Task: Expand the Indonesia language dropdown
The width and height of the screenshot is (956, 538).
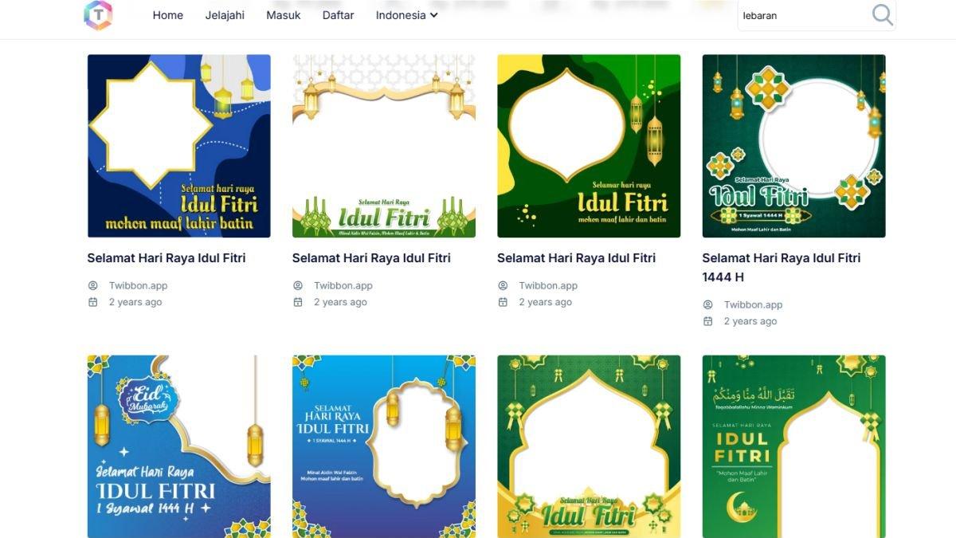Action: click(x=407, y=15)
